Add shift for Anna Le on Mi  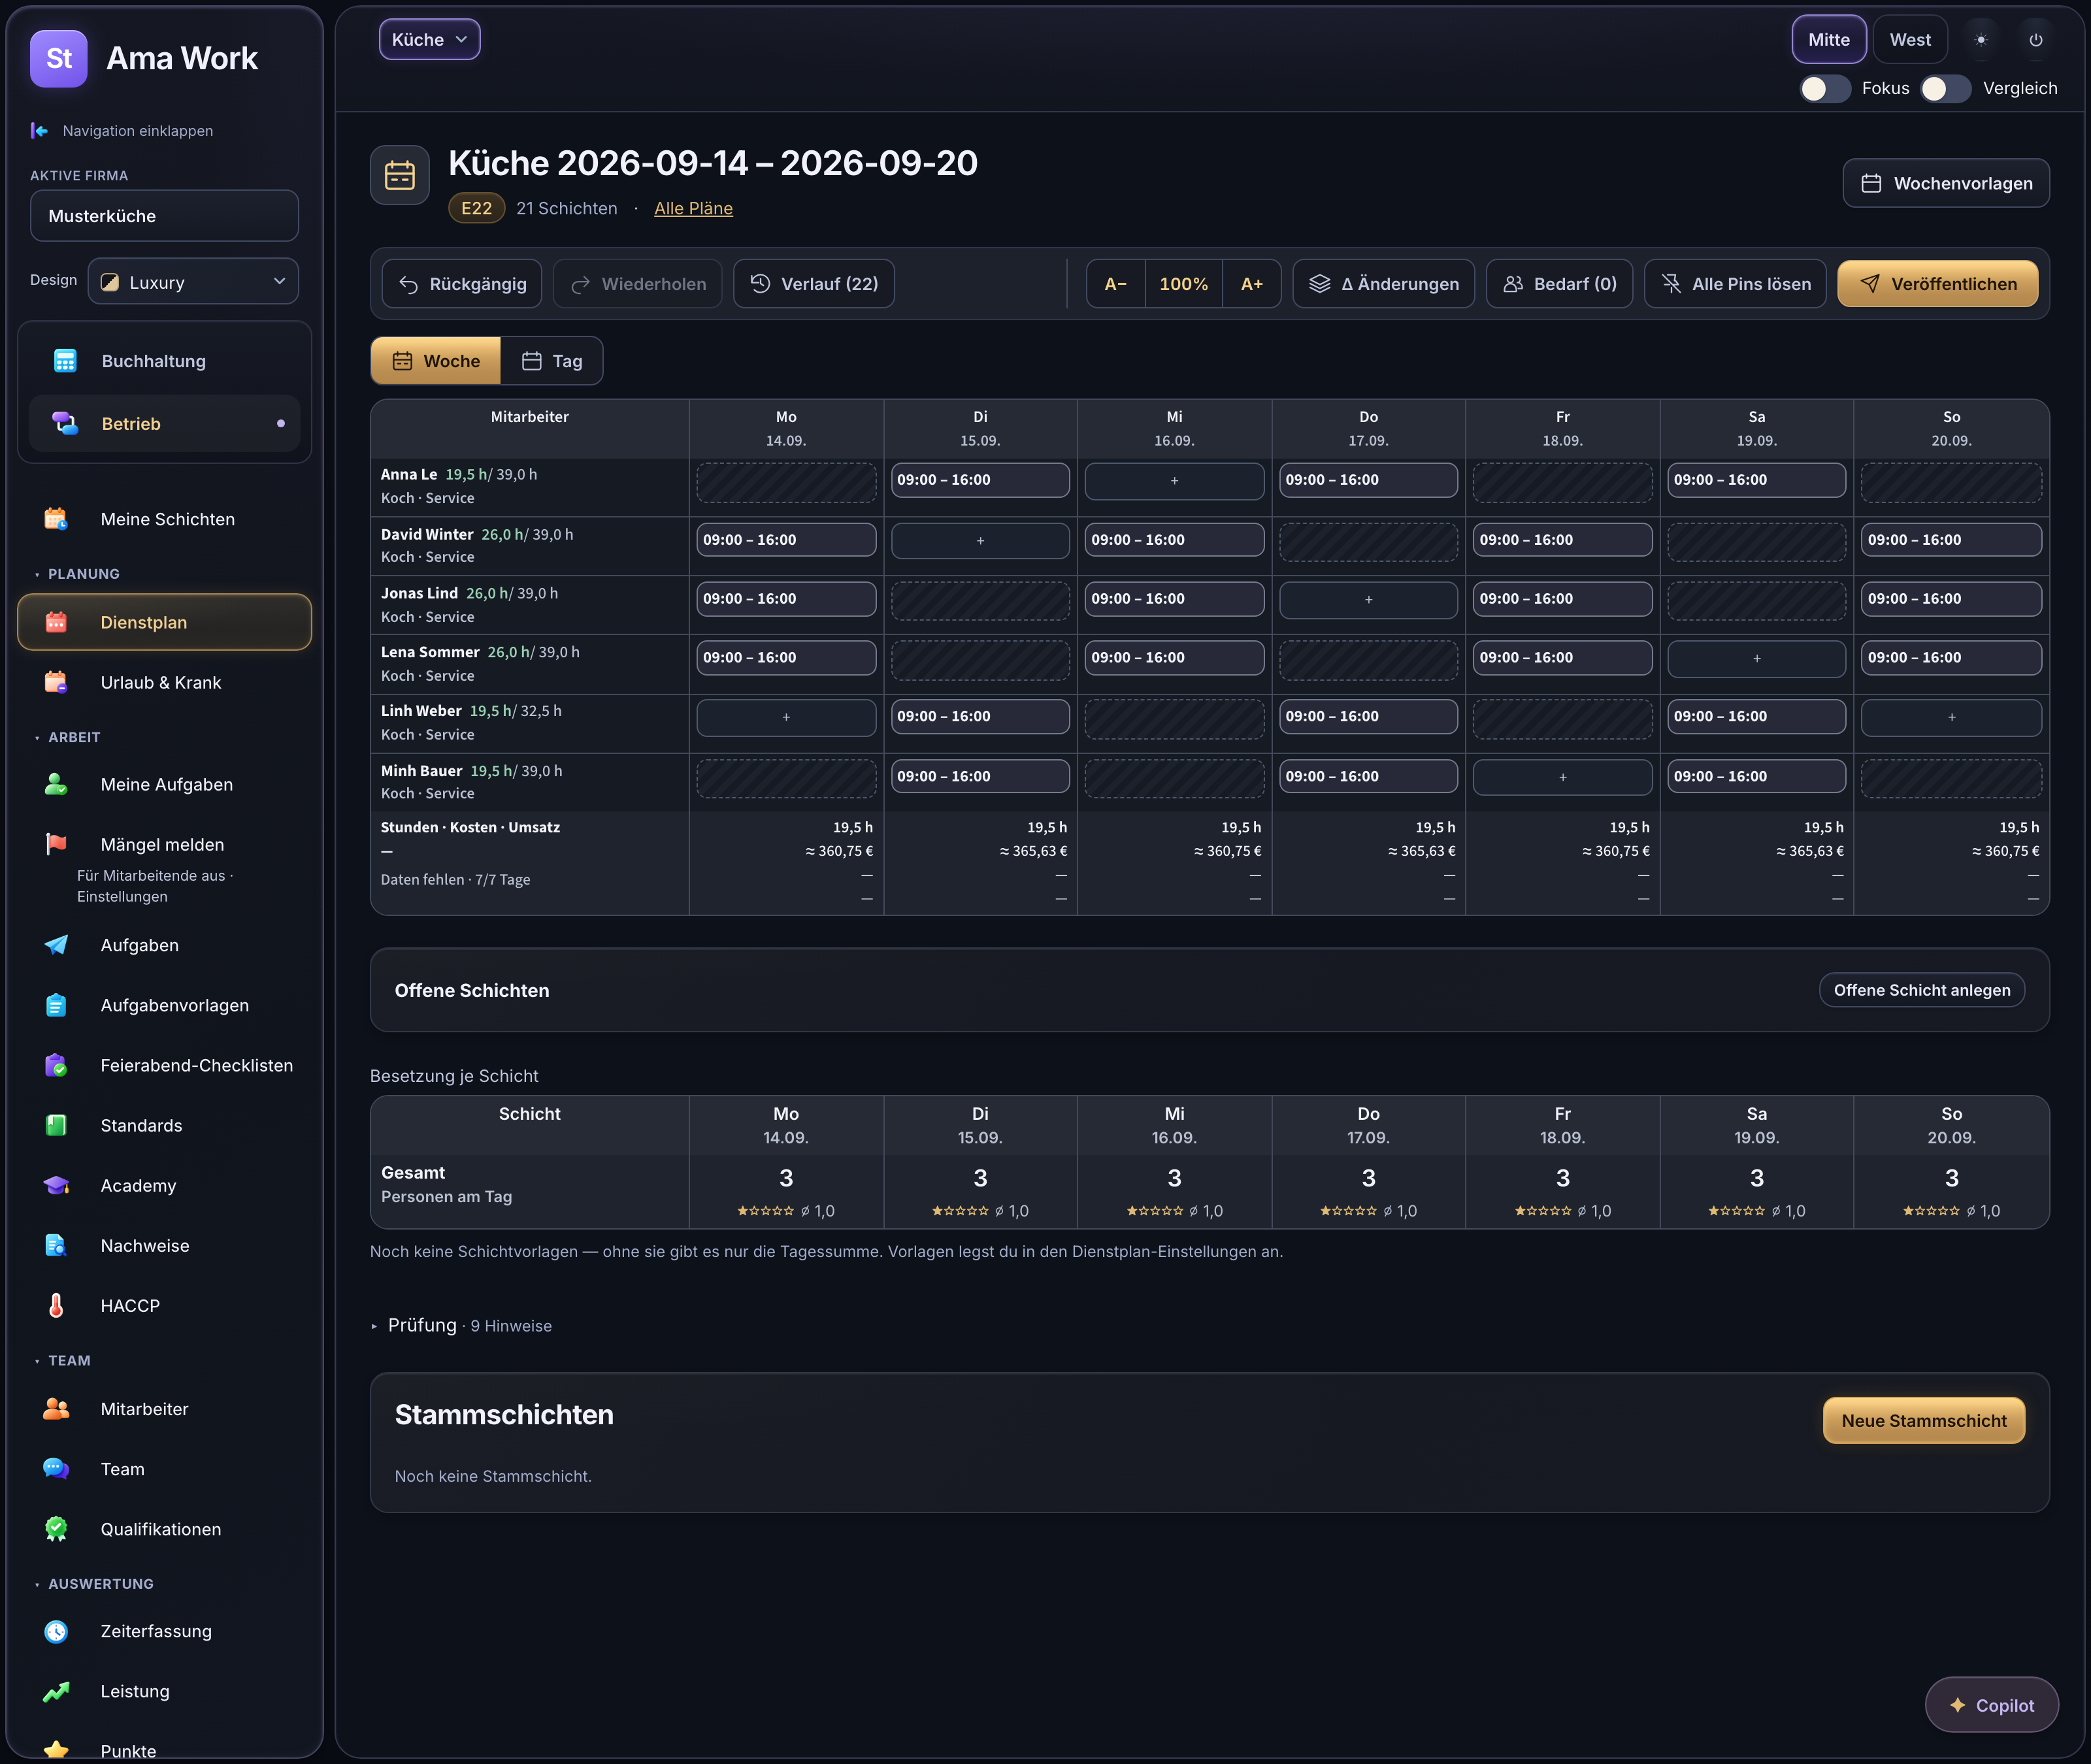(1174, 481)
